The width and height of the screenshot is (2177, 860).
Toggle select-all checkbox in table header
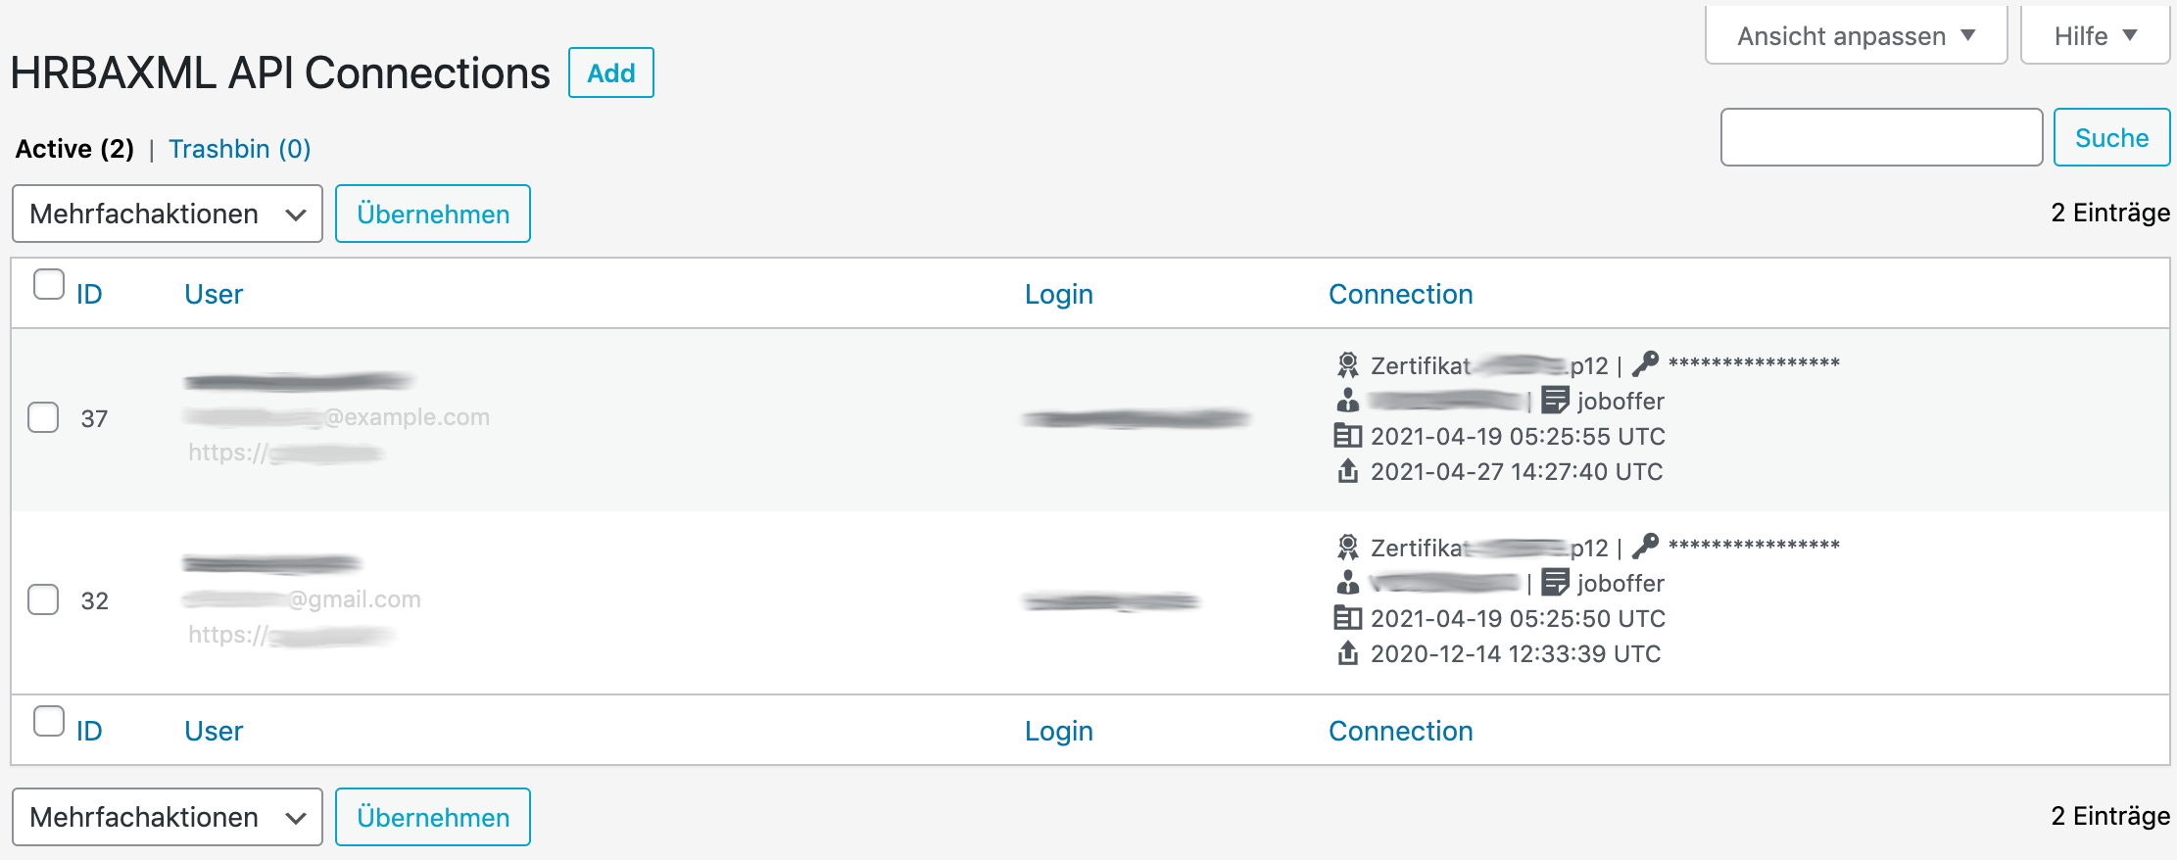[49, 285]
